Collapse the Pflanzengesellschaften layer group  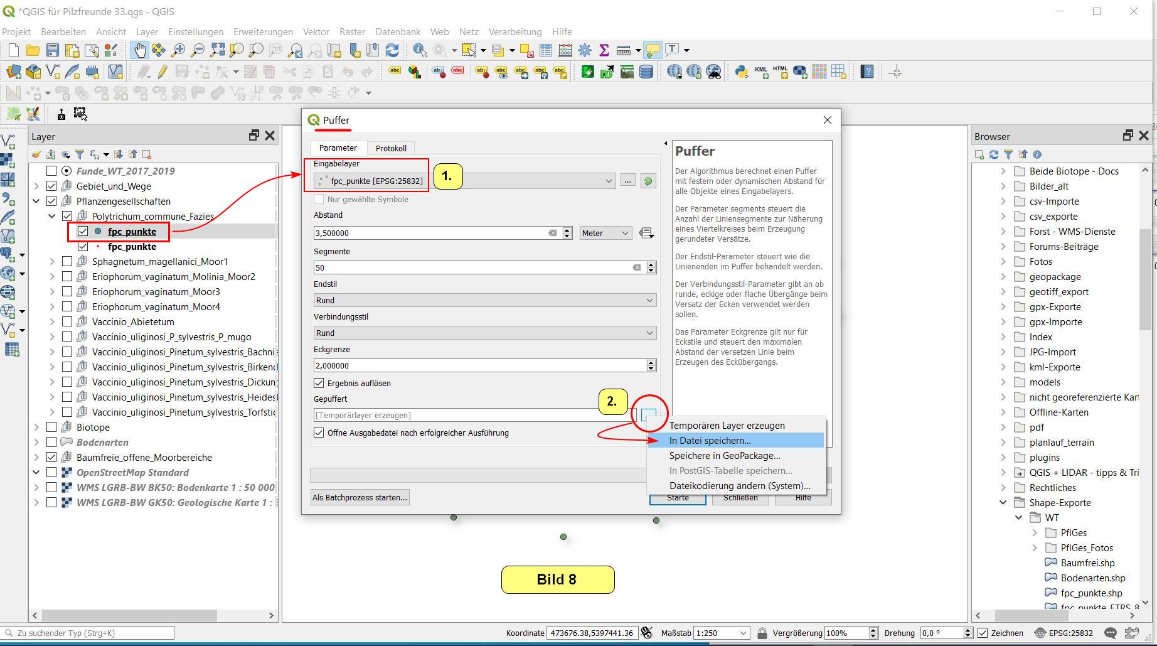point(36,202)
